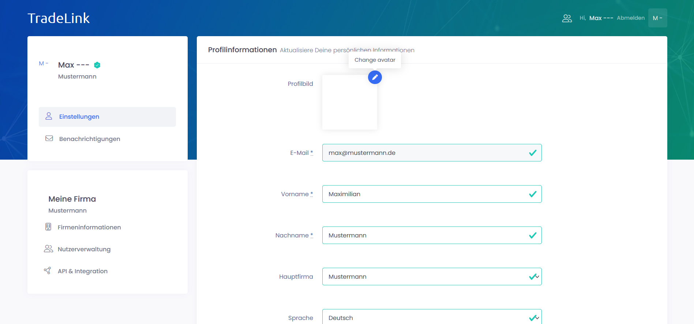Click the Abmelden logout link
Image resolution: width=694 pixels, height=324 pixels.
pos(630,18)
